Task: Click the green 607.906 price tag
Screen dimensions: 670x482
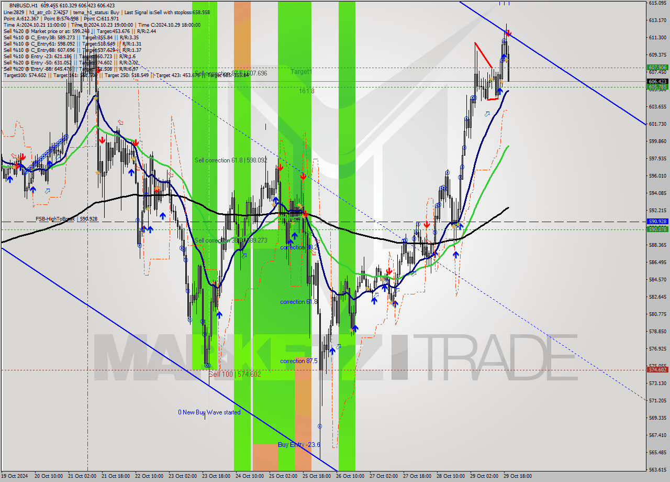Action: tap(657, 68)
